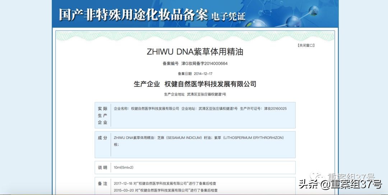This screenshot has width=388, height=195.
Task: Click the 关闭窗口 close window link
Action: coord(306,45)
